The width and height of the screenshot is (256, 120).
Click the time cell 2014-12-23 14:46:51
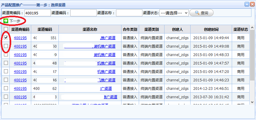211,88
